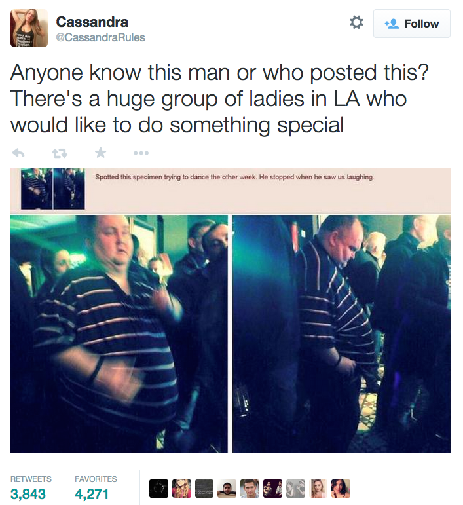Screen dimensions: 463x505
Task: Retweet this tweet using the retweet icon
Action: pyautogui.click(x=60, y=153)
